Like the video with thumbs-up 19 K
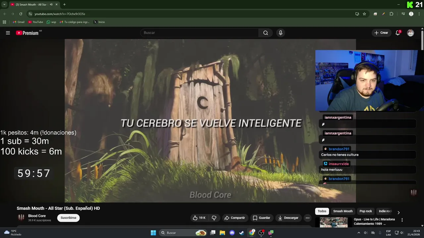Image resolution: width=424 pixels, height=238 pixels. pyautogui.click(x=199, y=218)
